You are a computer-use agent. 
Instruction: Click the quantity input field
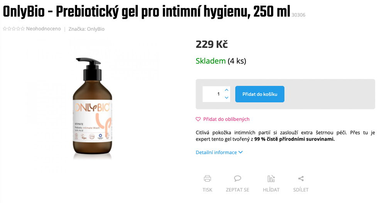(213, 94)
